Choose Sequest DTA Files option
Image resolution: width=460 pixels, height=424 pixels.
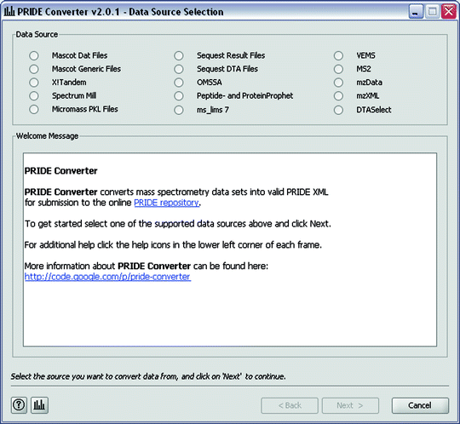click(179, 69)
